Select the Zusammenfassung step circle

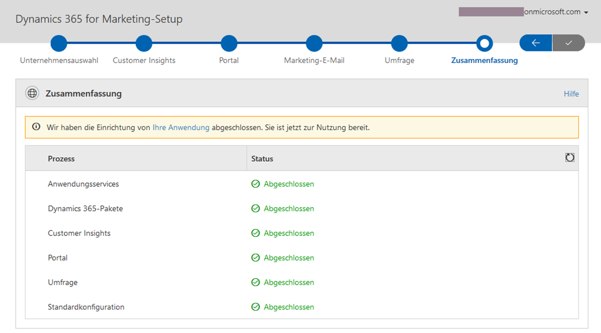pos(484,43)
